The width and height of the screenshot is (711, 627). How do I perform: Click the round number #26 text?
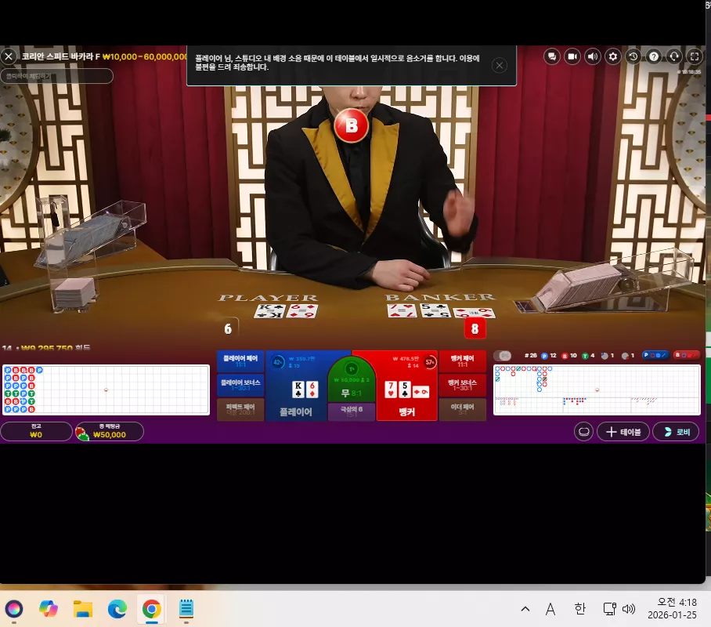(531, 356)
